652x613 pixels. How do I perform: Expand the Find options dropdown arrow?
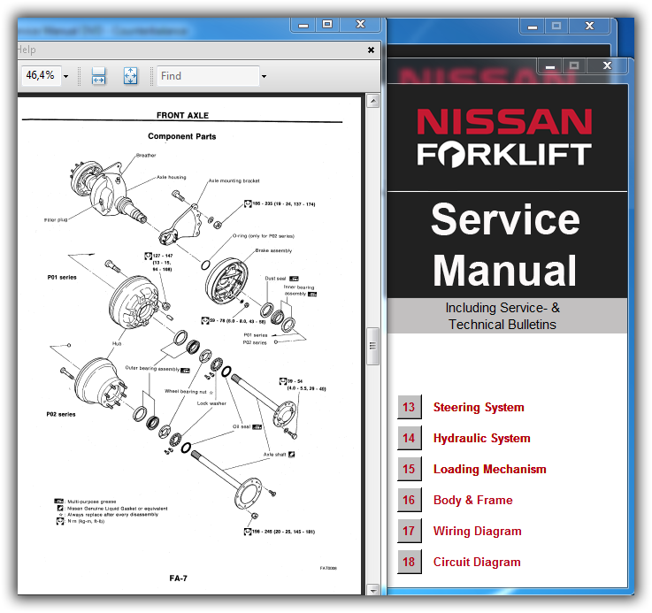coord(264,77)
